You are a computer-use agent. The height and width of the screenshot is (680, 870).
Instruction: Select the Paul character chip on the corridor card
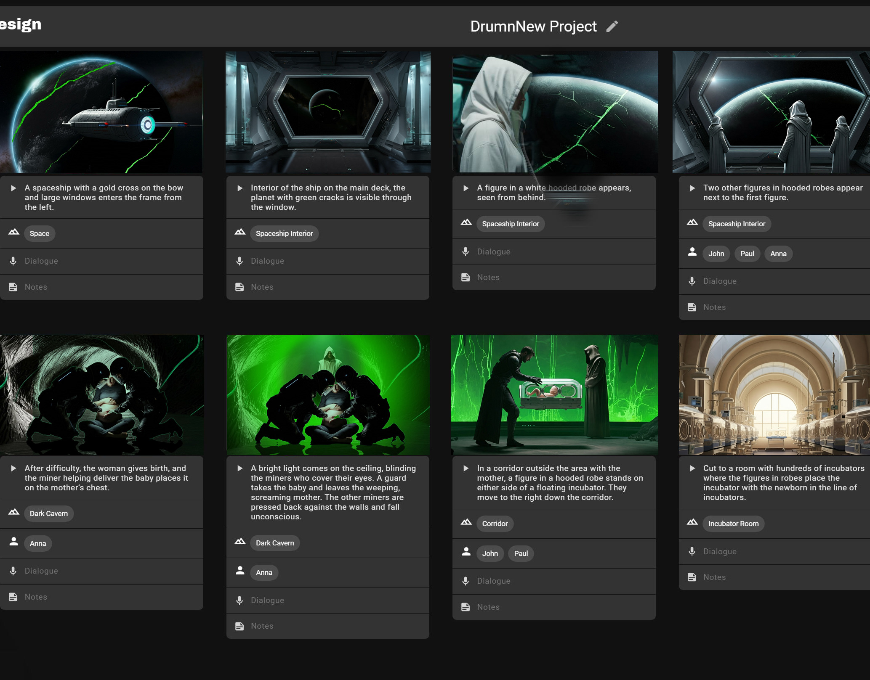click(x=521, y=553)
